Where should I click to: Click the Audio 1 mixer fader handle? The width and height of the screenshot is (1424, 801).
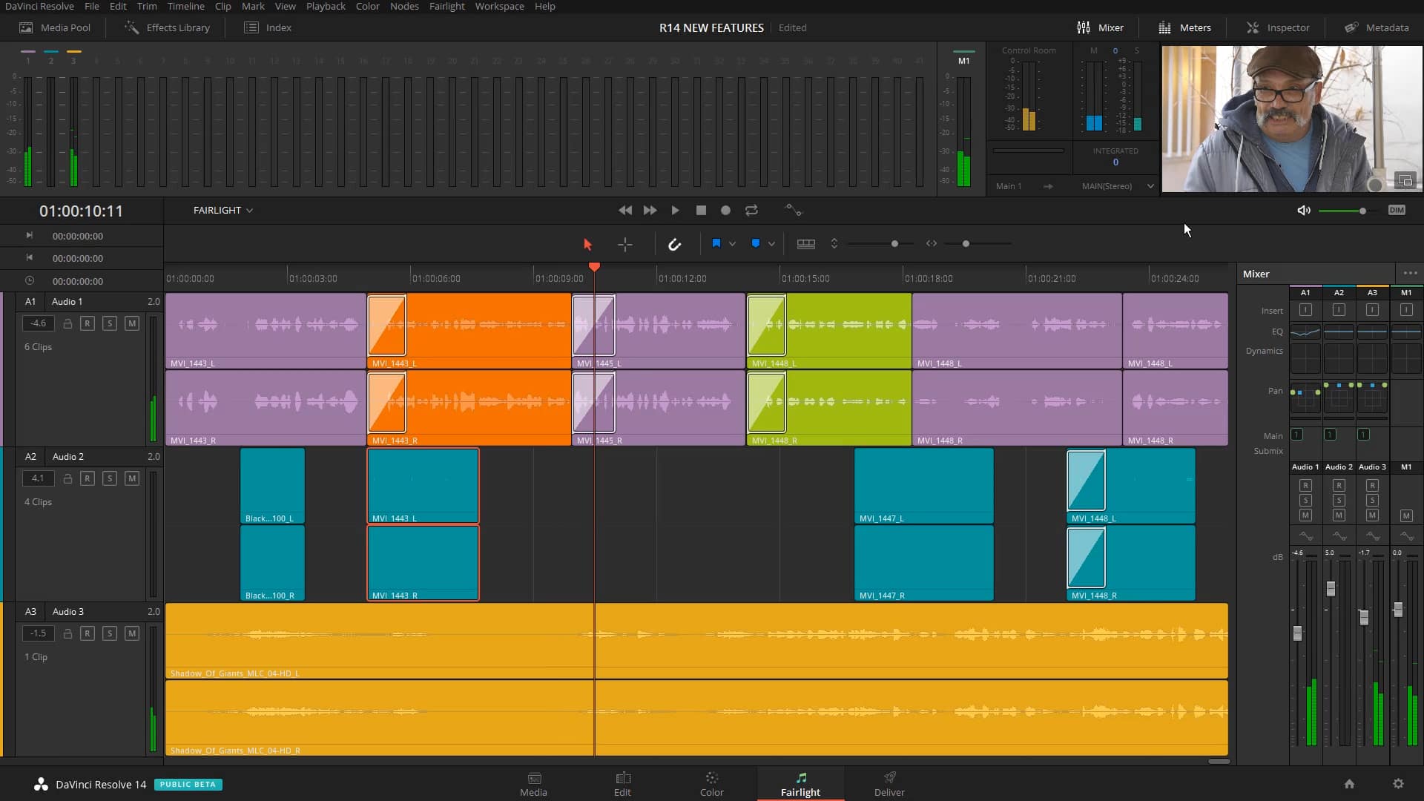pos(1297,633)
